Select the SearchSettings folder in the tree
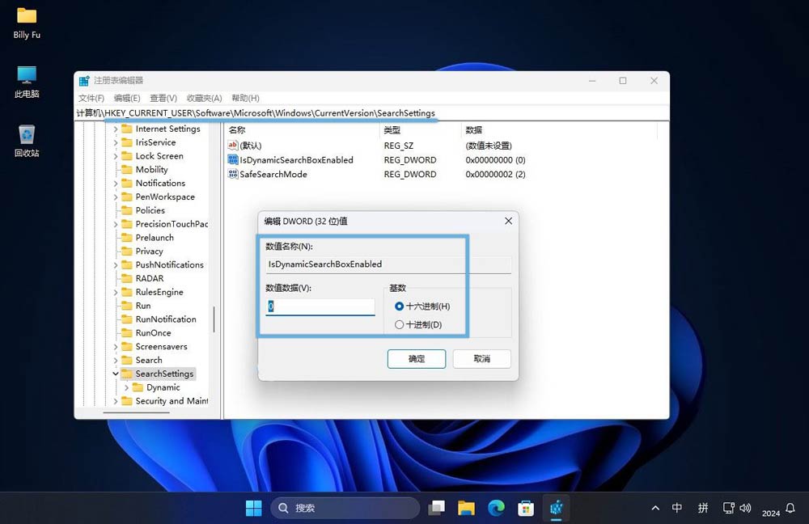The height and width of the screenshot is (524, 809). click(166, 374)
